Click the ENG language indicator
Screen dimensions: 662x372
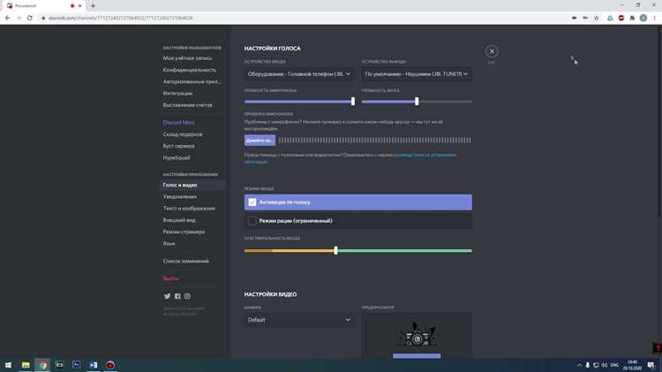point(614,365)
